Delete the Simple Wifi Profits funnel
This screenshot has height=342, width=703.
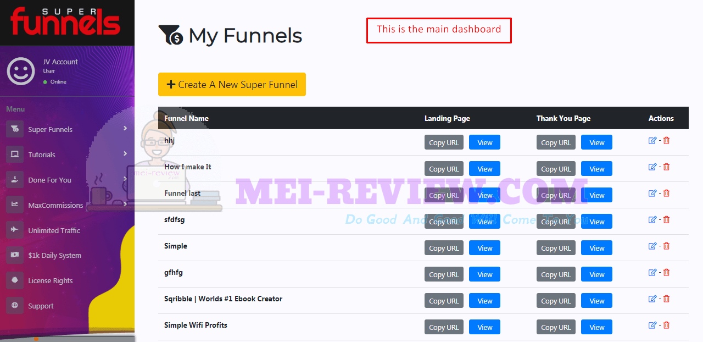click(666, 326)
